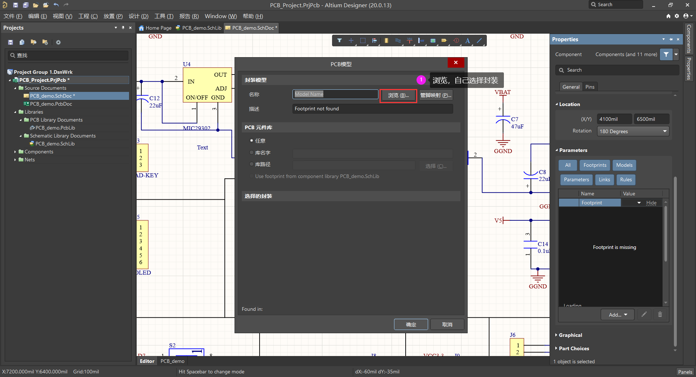This screenshot has width=696, height=377.
Task: Select the Place Text String tool
Action: pos(468,41)
